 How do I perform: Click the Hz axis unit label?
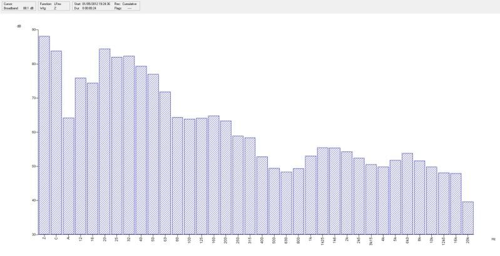(x=493, y=238)
